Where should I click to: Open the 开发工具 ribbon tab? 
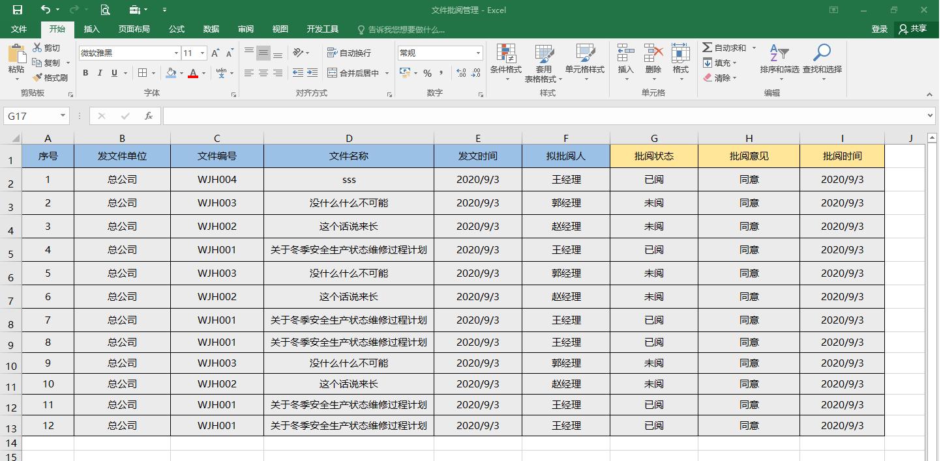point(323,29)
